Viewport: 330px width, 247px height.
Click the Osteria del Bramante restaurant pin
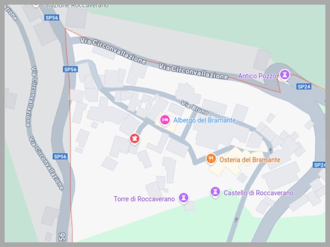211,159
